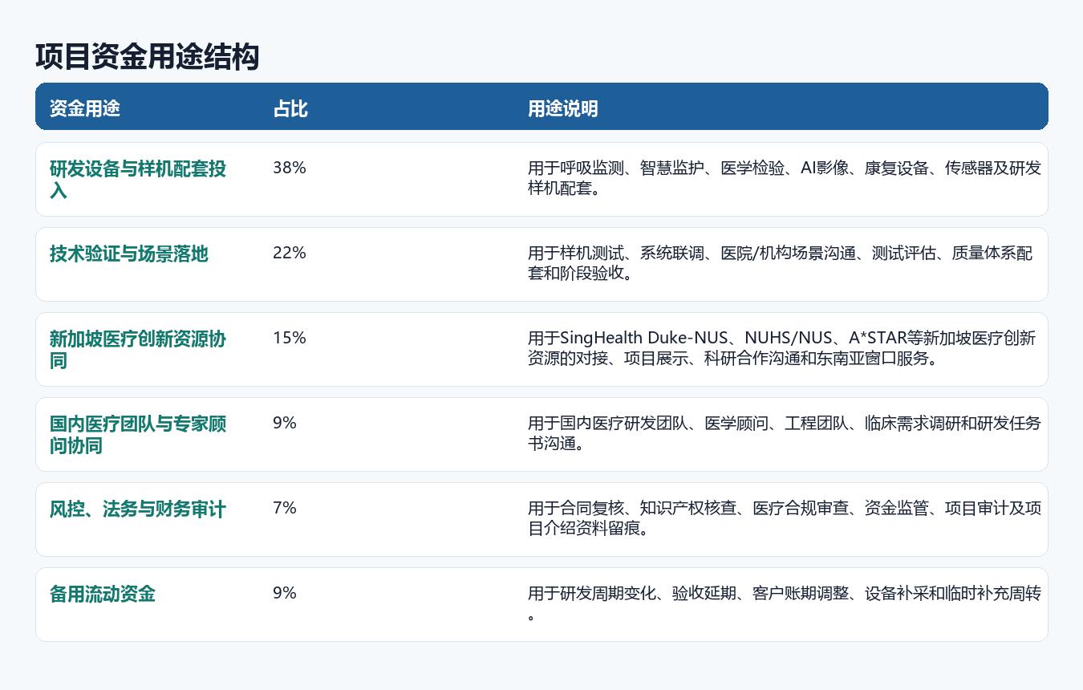Screen dimensions: 1083x690
Task: Select the description starting 用于合同复核
Action: pyautogui.click(x=785, y=518)
